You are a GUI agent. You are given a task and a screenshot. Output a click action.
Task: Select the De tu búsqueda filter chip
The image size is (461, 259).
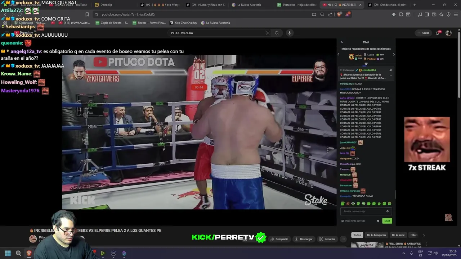[376, 235]
